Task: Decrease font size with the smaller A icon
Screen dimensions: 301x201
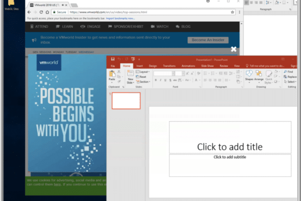Action: (x=192, y=73)
